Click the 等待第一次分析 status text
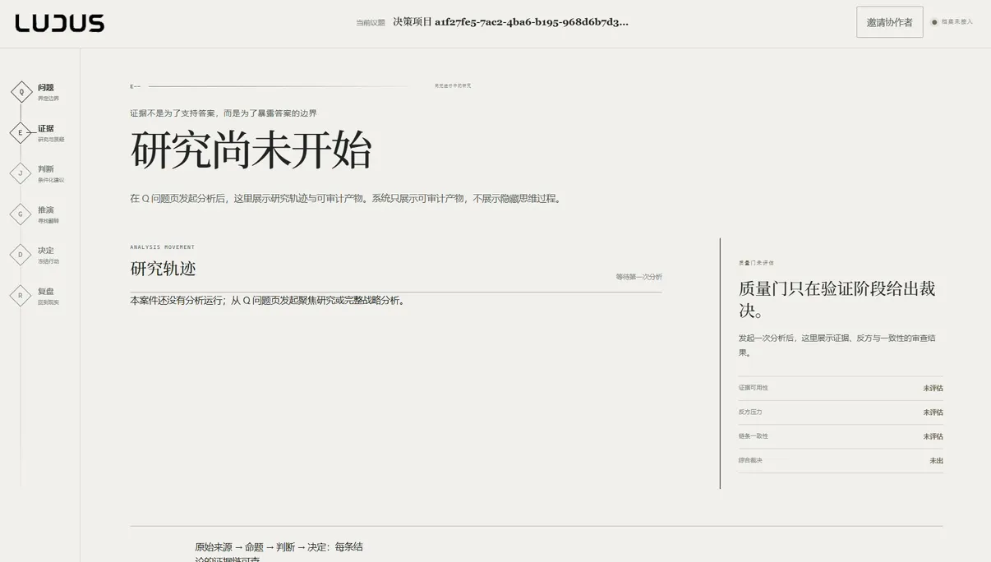Viewport: 991px width, 562px height. tap(638, 277)
